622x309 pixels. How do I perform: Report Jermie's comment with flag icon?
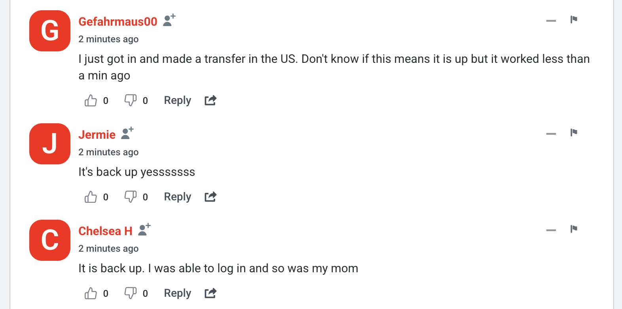(574, 132)
